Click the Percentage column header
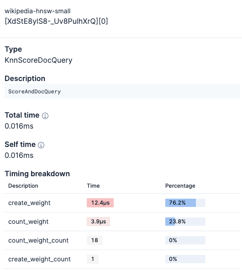The image size is (242, 271). (x=180, y=186)
